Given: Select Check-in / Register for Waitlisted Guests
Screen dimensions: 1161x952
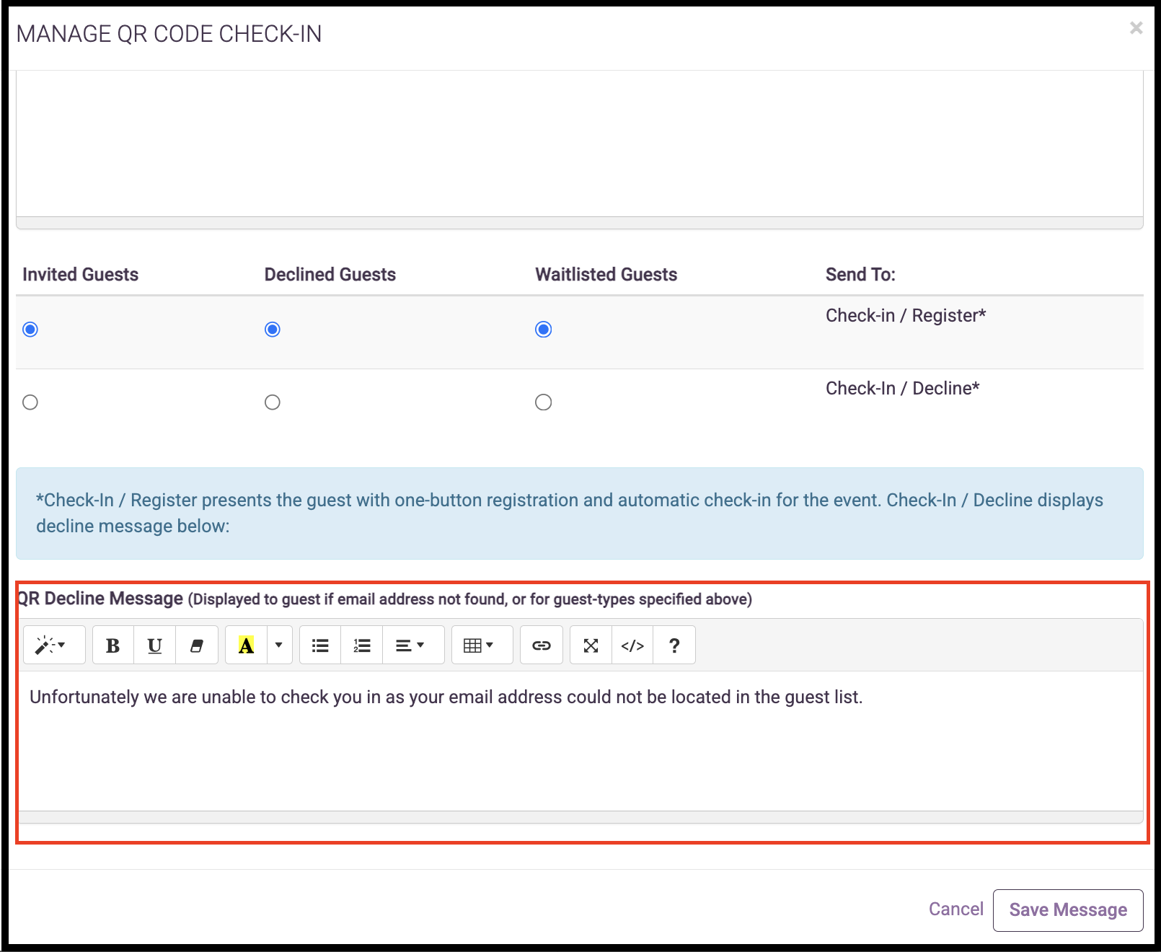Looking at the screenshot, I should tap(544, 330).
